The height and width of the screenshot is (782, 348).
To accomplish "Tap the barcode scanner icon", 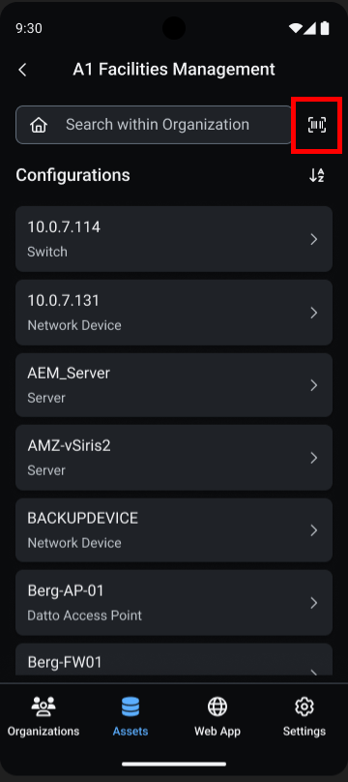I will pyautogui.click(x=317, y=125).
